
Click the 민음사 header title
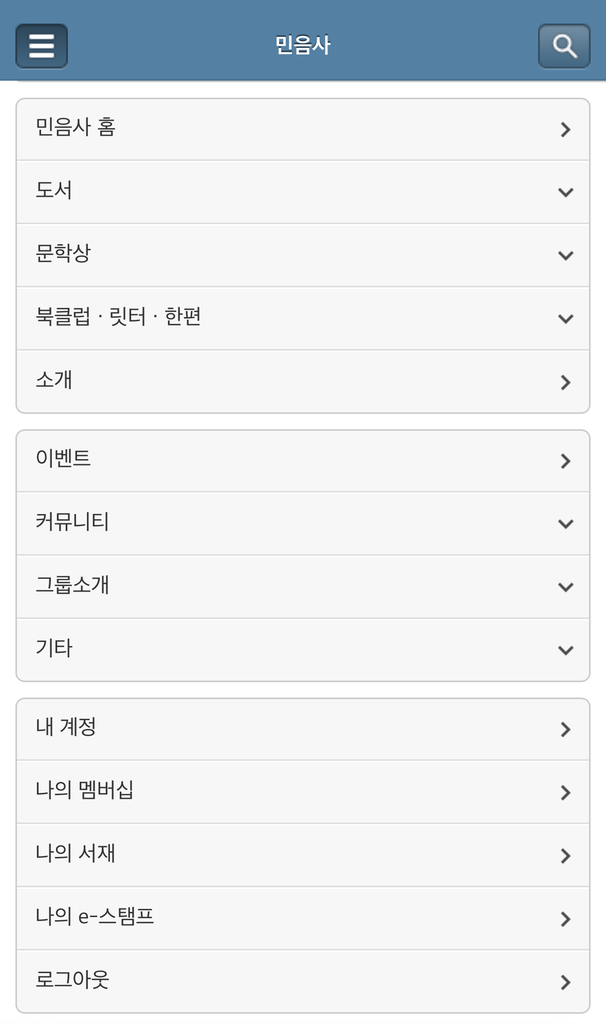click(x=303, y=45)
